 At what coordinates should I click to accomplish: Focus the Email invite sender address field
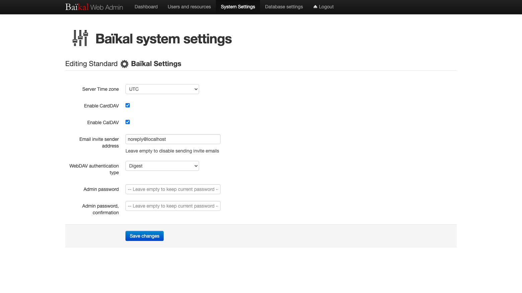pyautogui.click(x=173, y=139)
